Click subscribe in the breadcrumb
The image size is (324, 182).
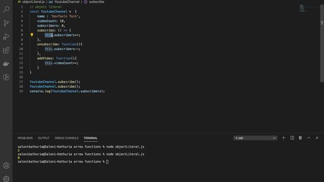coord(97,2)
